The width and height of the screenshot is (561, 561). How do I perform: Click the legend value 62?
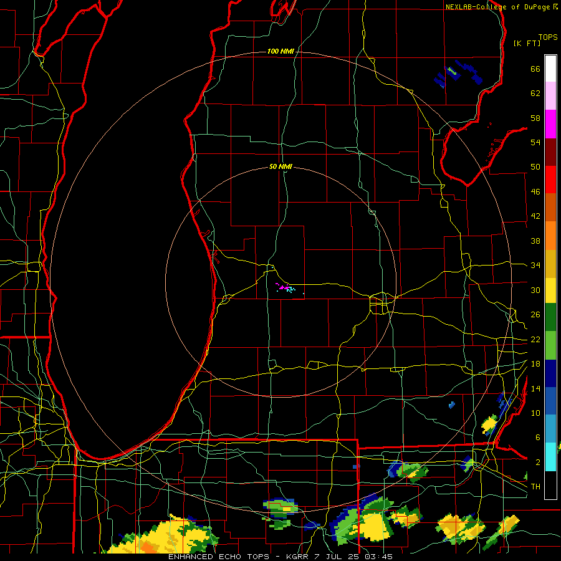point(535,93)
